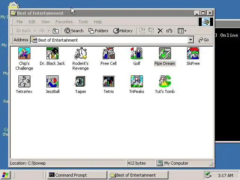The image size is (240, 180).
Task: Open the Views dropdown button
Action: [182, 31]
